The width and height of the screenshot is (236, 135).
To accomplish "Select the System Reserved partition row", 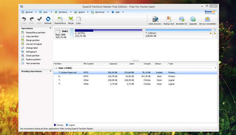I will tap(135, 72).
